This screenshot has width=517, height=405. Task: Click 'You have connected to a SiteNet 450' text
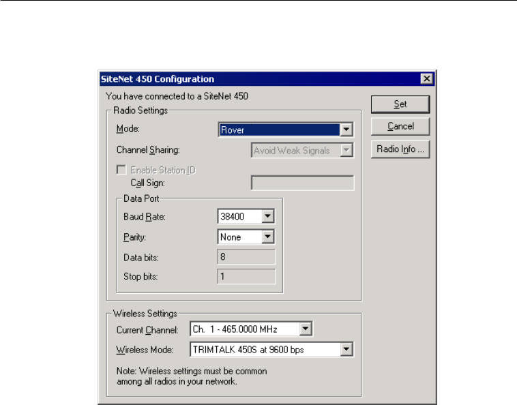point(177,96)
